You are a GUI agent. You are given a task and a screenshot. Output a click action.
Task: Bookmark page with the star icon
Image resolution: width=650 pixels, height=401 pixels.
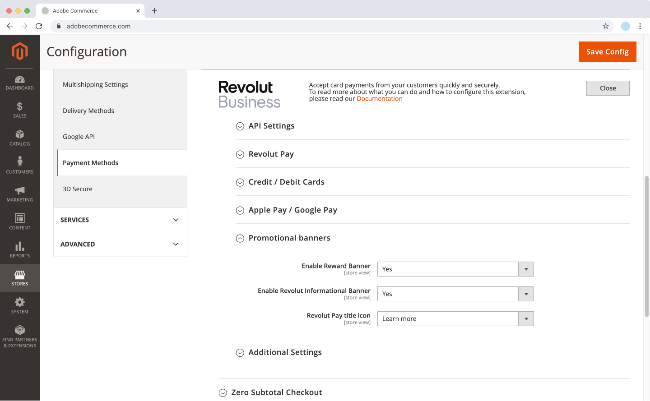coord(606,26)
